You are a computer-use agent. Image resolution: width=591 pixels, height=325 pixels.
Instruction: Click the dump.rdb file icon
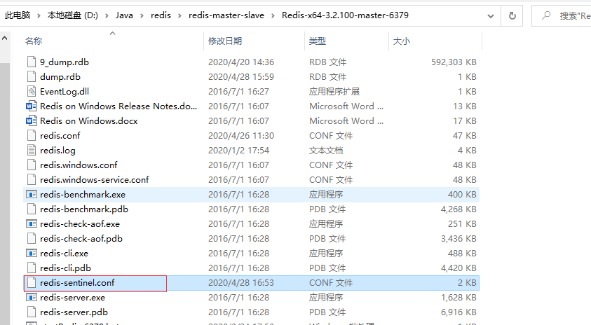pos(32,76)
